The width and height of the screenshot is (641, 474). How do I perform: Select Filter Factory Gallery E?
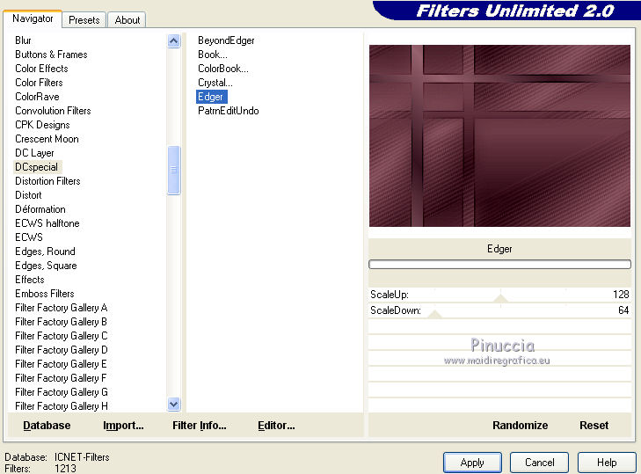tap(61, 364)
